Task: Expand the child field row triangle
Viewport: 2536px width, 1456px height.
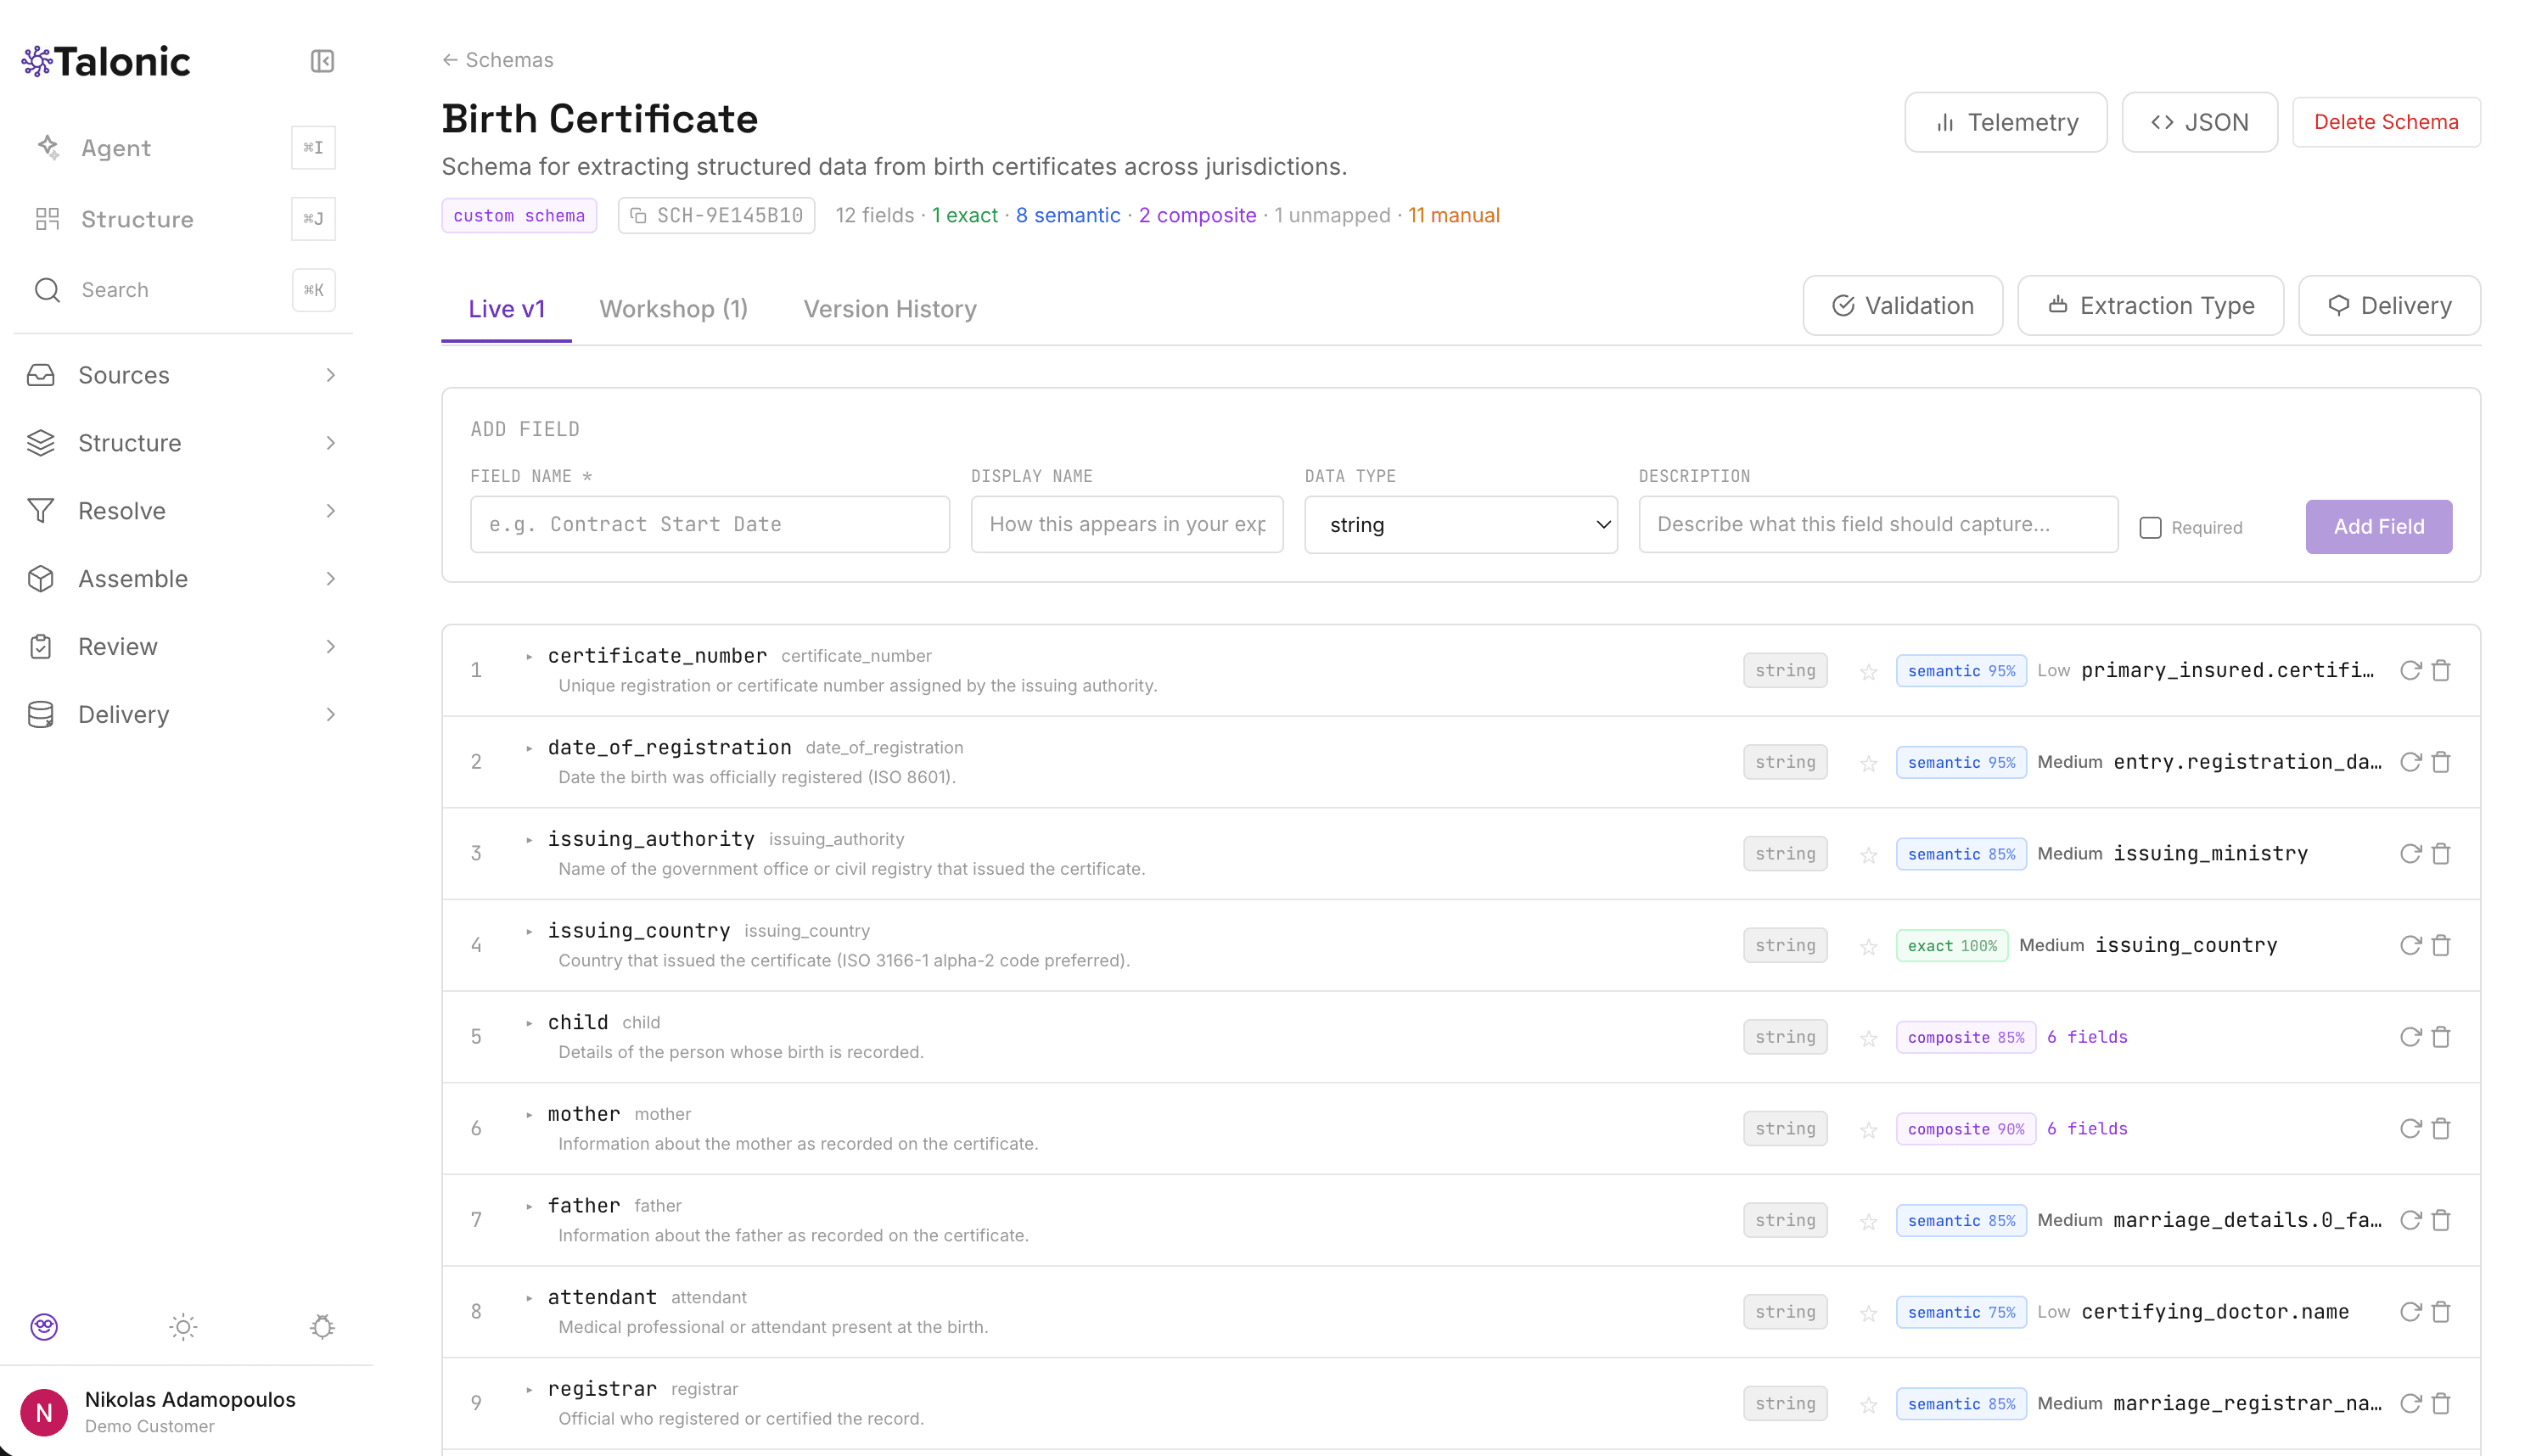Action: (x=529, y=1023)
